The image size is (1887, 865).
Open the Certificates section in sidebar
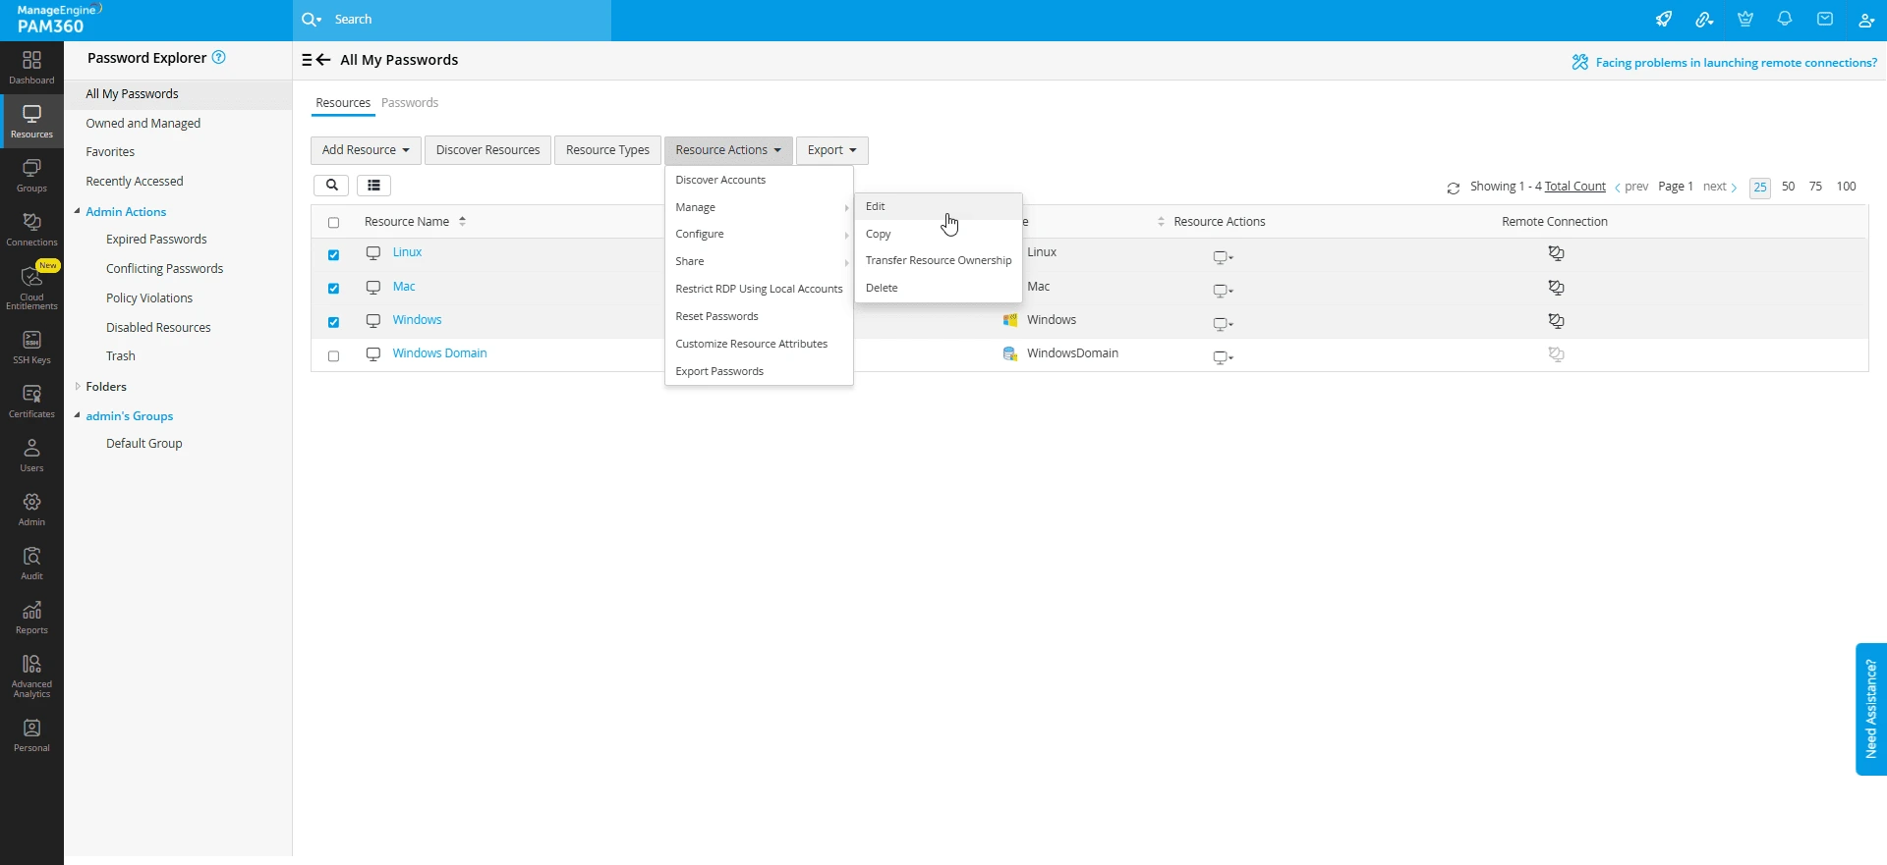pos(31,401)
